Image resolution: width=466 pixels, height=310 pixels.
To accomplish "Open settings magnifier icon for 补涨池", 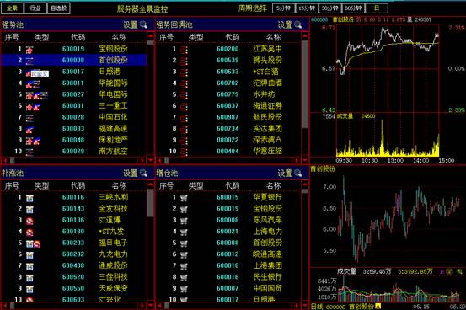I will [x=143, y=173].
